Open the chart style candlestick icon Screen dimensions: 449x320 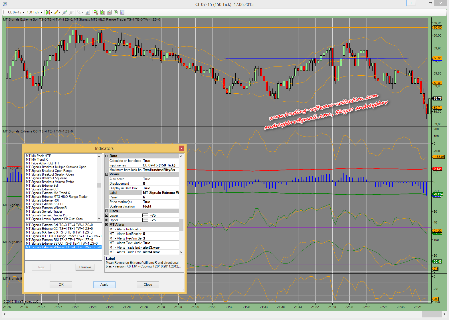pos(48,12)
